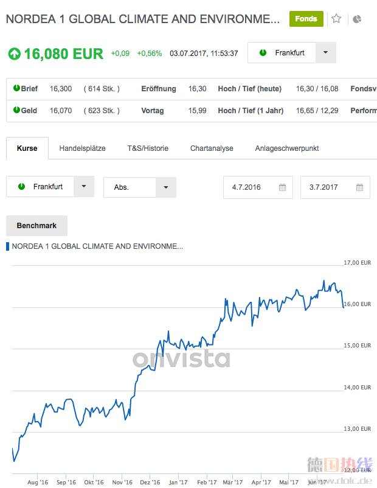
Task: Open the Handelsplätze tab
Action: click(x=83, y=148)
